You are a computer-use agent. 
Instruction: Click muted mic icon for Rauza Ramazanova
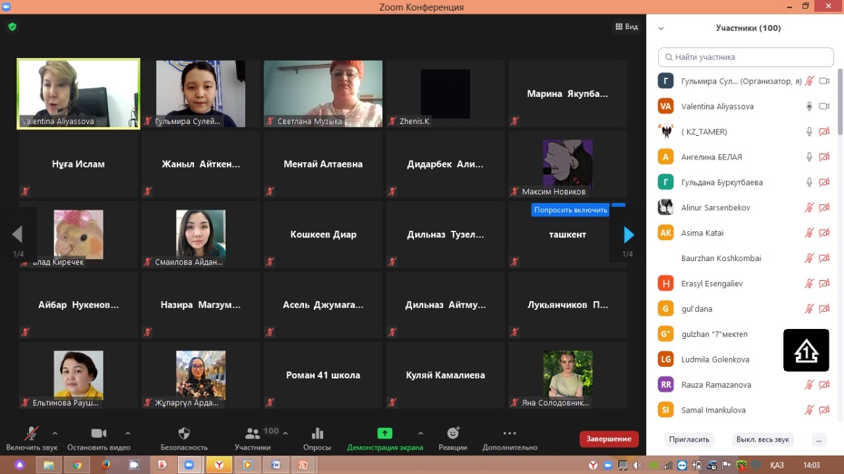tap(809, 384)
